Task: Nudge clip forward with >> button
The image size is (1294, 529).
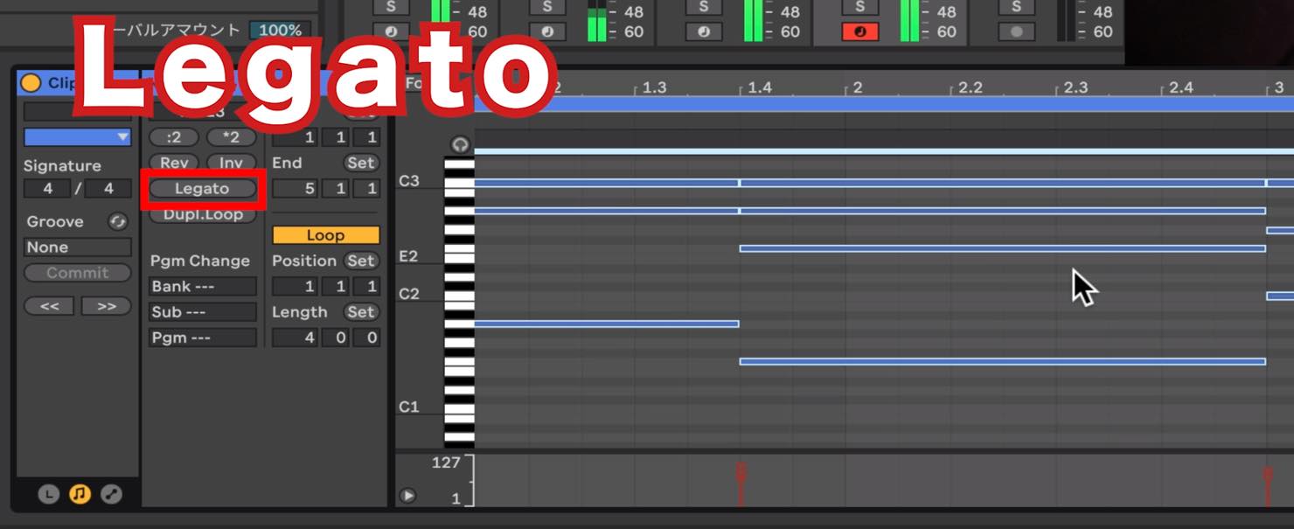Action: (x=106, y=307)
